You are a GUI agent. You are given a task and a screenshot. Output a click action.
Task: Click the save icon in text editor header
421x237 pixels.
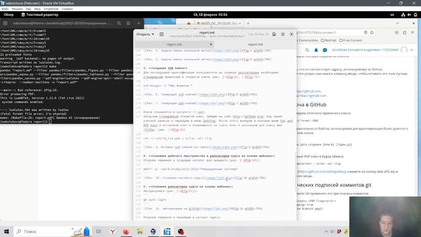point(274,34)
